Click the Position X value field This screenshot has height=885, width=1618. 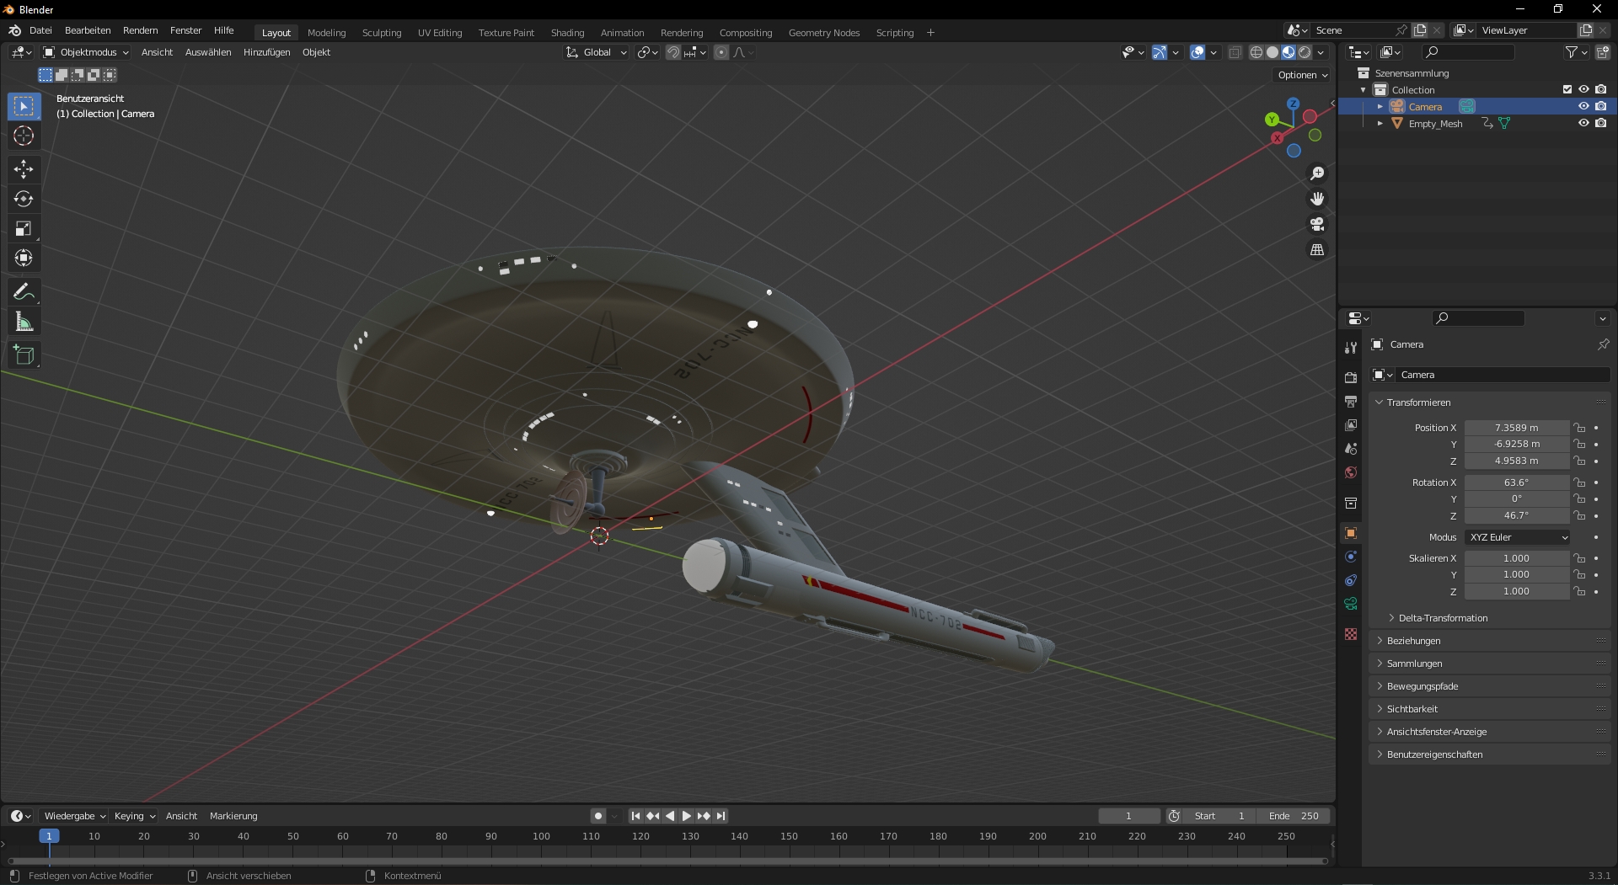click(1517, 428)
